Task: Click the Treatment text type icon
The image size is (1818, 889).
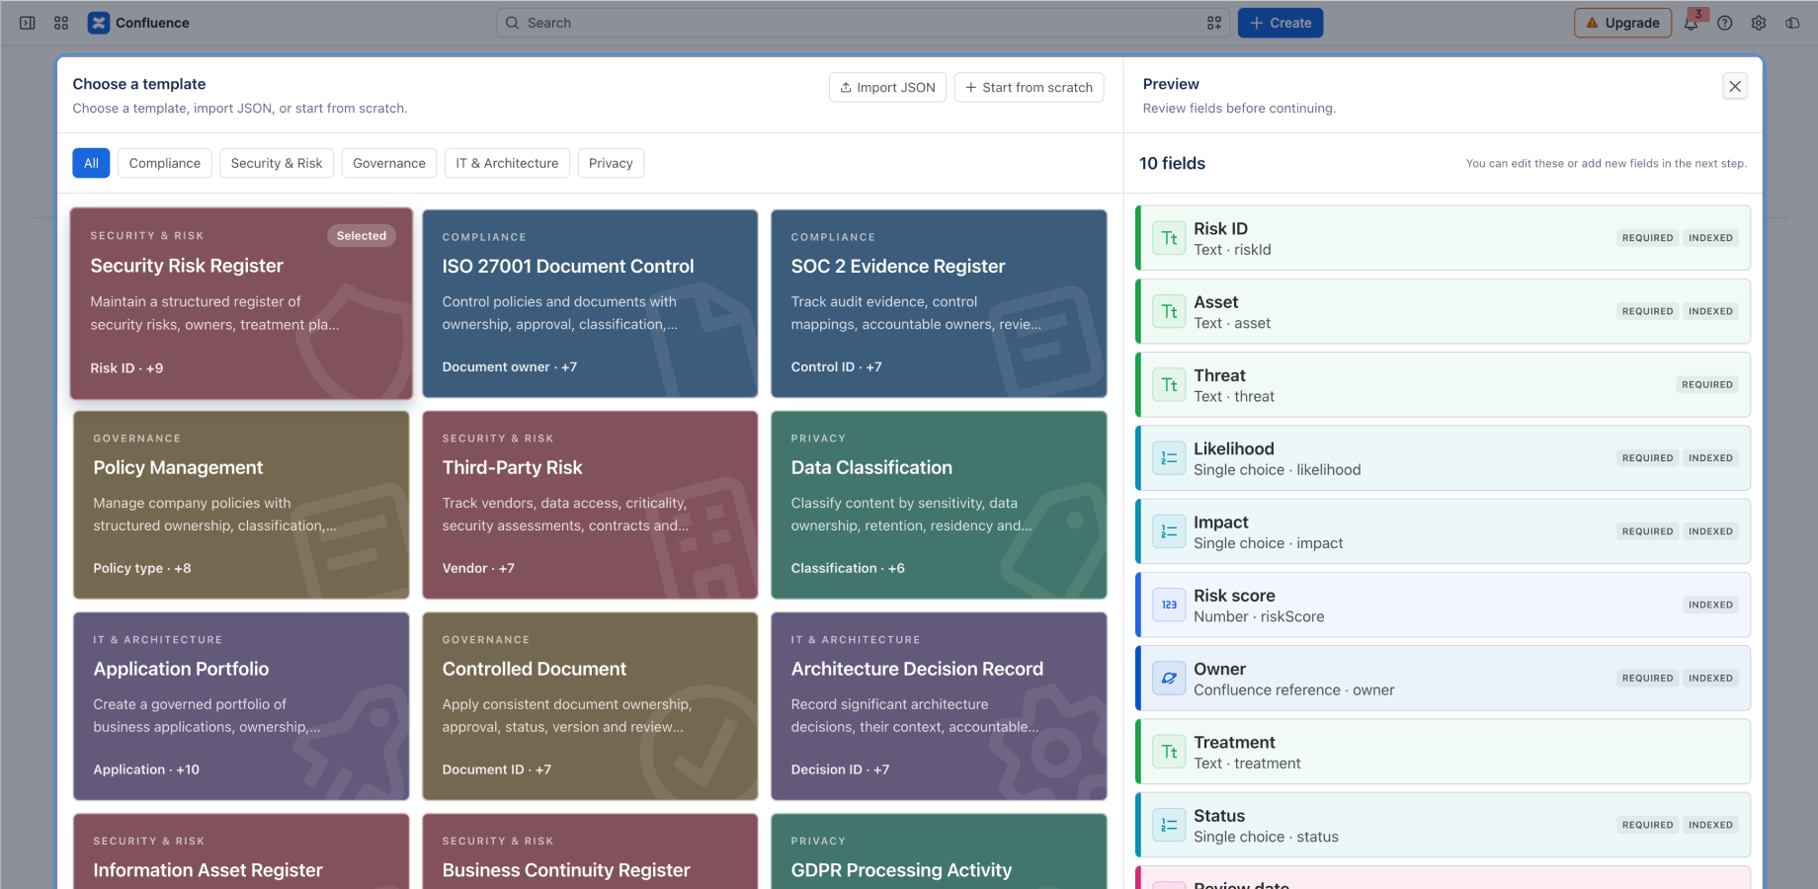Action: 1169,752
